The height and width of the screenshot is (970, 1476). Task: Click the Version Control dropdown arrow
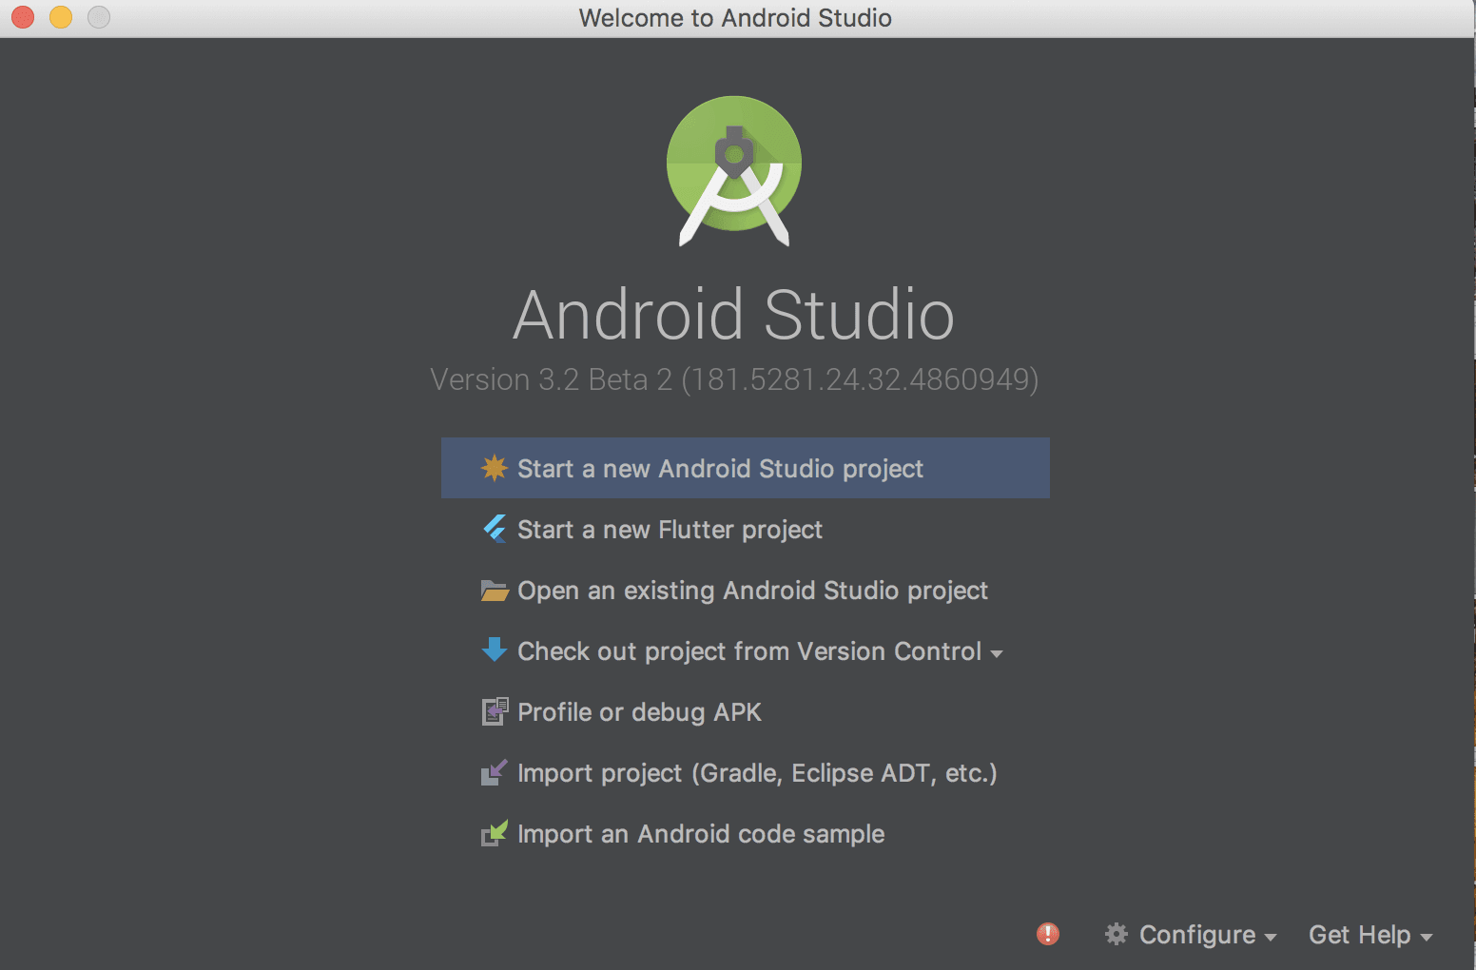997,654
